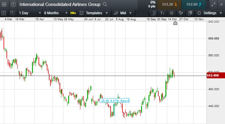Click the 19 Aug date axis label
225x124 pixels.
click(131, 19)
